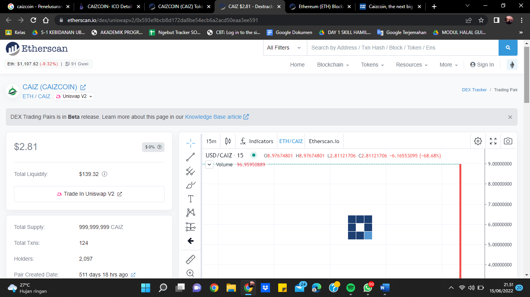Screen dimensions: 530x297
Task: Switch to the CAIZCOIN- ICO Detail tab
Action: coord(109,7)
